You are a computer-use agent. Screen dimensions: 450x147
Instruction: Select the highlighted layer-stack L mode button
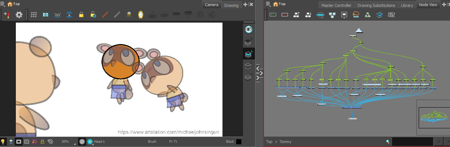pyautogui.click(x=248, y=54)
